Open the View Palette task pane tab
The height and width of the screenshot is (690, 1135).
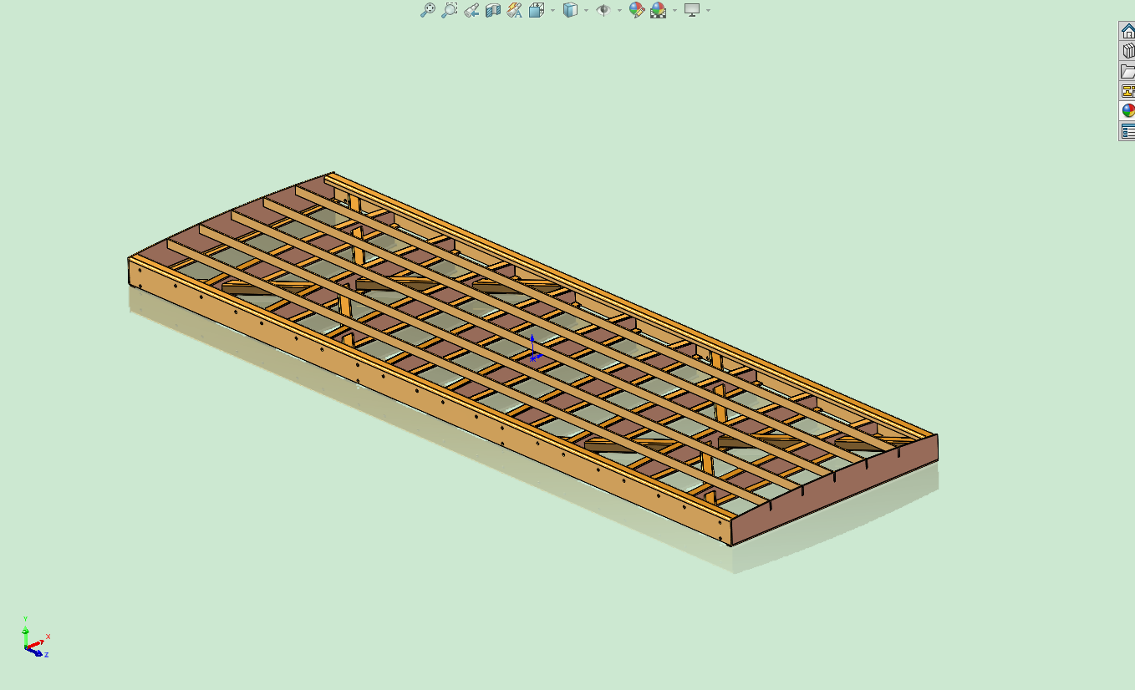pos(1127,91)
